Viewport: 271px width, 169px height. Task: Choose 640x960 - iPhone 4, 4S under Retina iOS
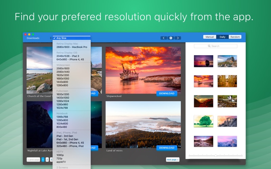coord(71,59)
